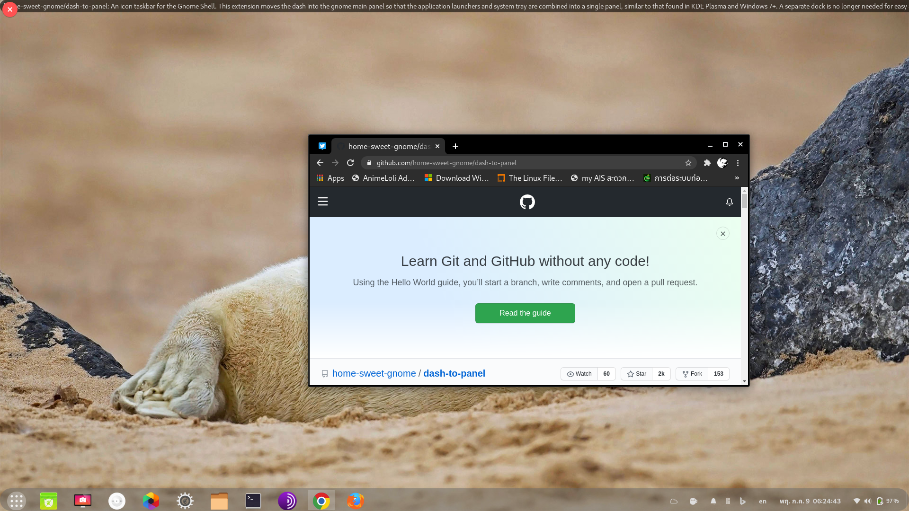Open Chrome extensions puzzle icon
Image resolution: width=909 pixels, height=511 pixels.
pos(707,163)
